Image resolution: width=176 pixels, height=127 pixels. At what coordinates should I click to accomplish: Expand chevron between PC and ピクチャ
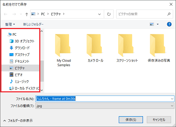48,14
